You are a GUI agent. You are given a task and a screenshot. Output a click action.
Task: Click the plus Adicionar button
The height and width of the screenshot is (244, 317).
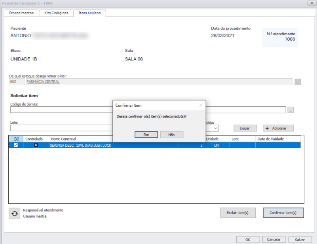[278, 128]
